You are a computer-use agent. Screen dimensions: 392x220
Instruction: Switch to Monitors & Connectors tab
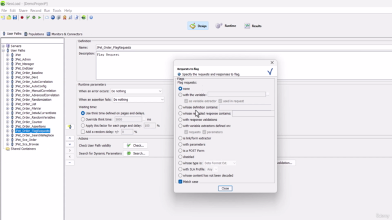point(64,34)
